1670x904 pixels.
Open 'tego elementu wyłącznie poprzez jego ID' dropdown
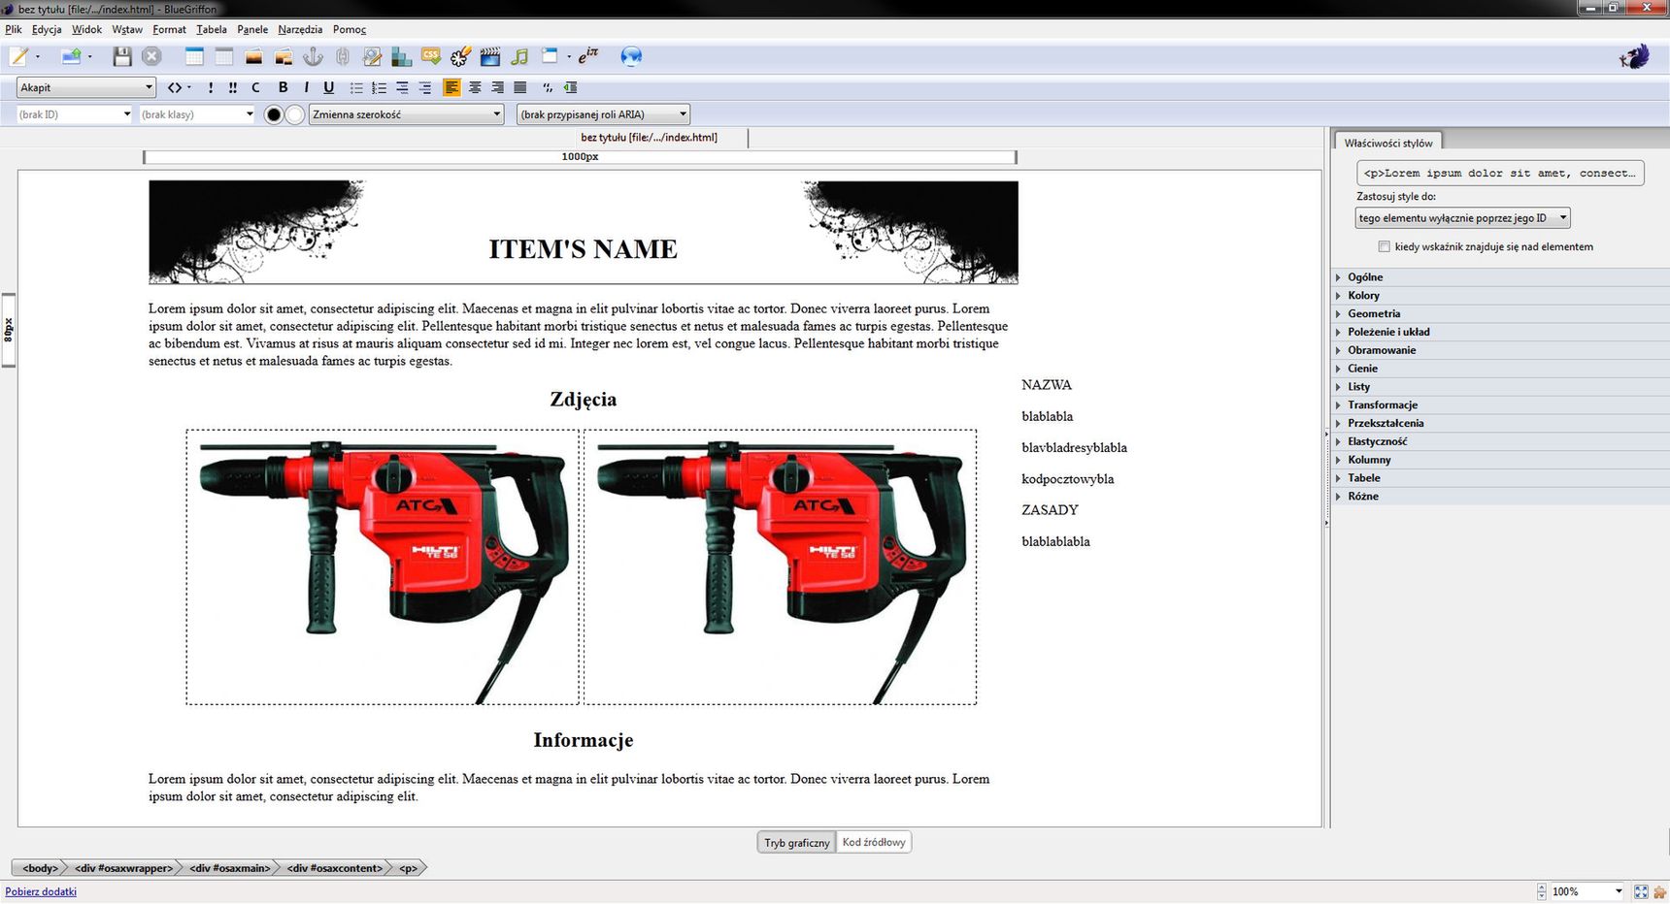click(x=1462, y=218)
